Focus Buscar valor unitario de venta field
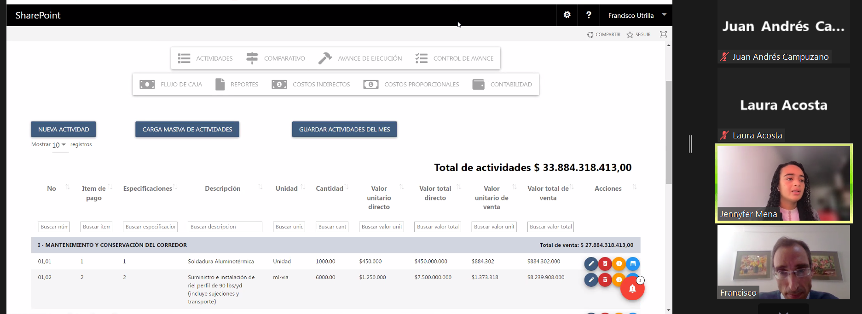 [x=494, y=227]
